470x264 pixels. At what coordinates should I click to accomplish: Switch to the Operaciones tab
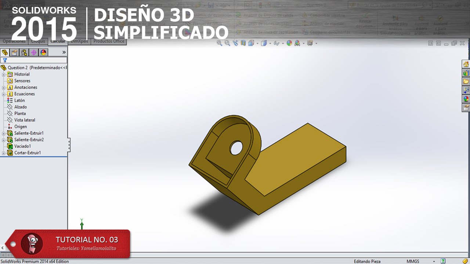[14, 41]
